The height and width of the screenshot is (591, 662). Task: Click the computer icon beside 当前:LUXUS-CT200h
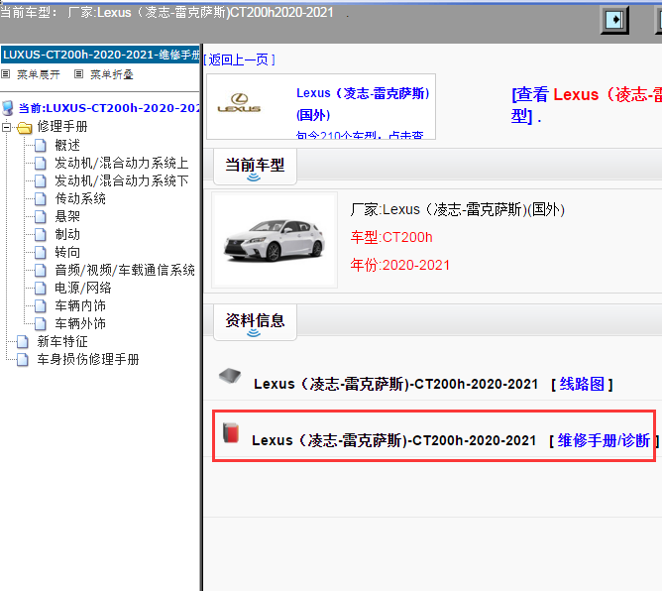[x=8, y=108]
